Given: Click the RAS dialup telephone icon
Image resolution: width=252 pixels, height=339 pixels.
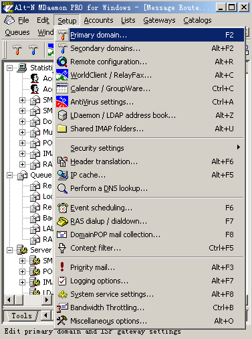Looking at the screenshot, I should (62, 221).
